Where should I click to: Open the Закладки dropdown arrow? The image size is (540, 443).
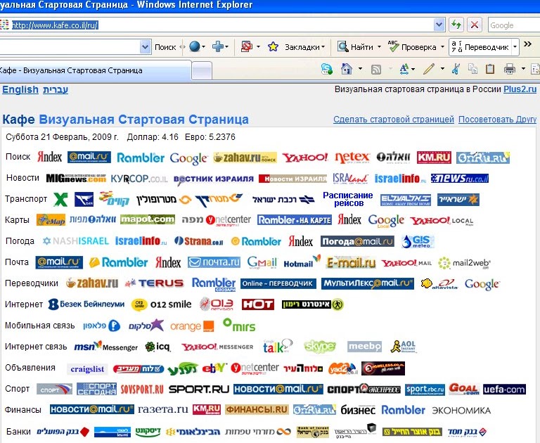[x=323, y=47]
